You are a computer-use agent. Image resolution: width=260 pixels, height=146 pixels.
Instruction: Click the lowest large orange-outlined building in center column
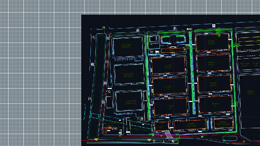point(170,106)
